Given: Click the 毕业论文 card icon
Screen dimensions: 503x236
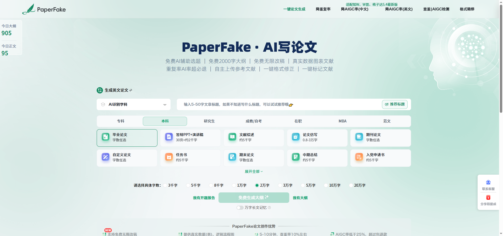Looking at the screenshot, I should point(105,137).
